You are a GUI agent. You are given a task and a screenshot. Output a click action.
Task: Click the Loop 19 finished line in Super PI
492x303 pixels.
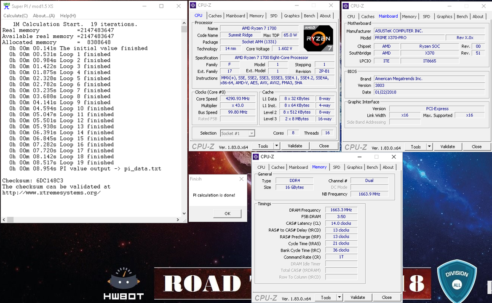point(61,162)
